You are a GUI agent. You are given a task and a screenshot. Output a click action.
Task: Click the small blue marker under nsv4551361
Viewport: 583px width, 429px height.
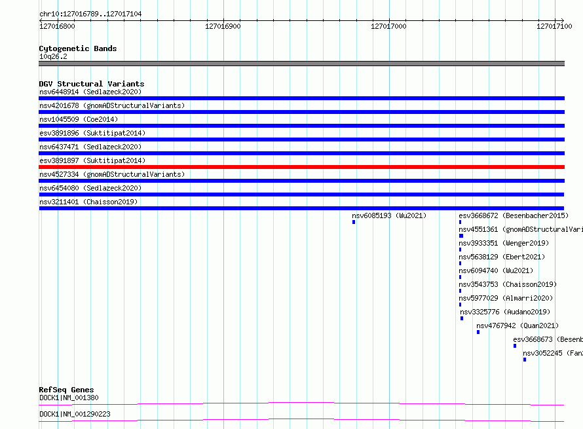[x=461, y=236]
